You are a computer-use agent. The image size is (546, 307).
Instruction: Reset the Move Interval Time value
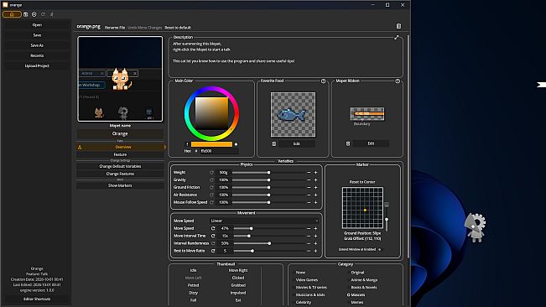point(213,236)
